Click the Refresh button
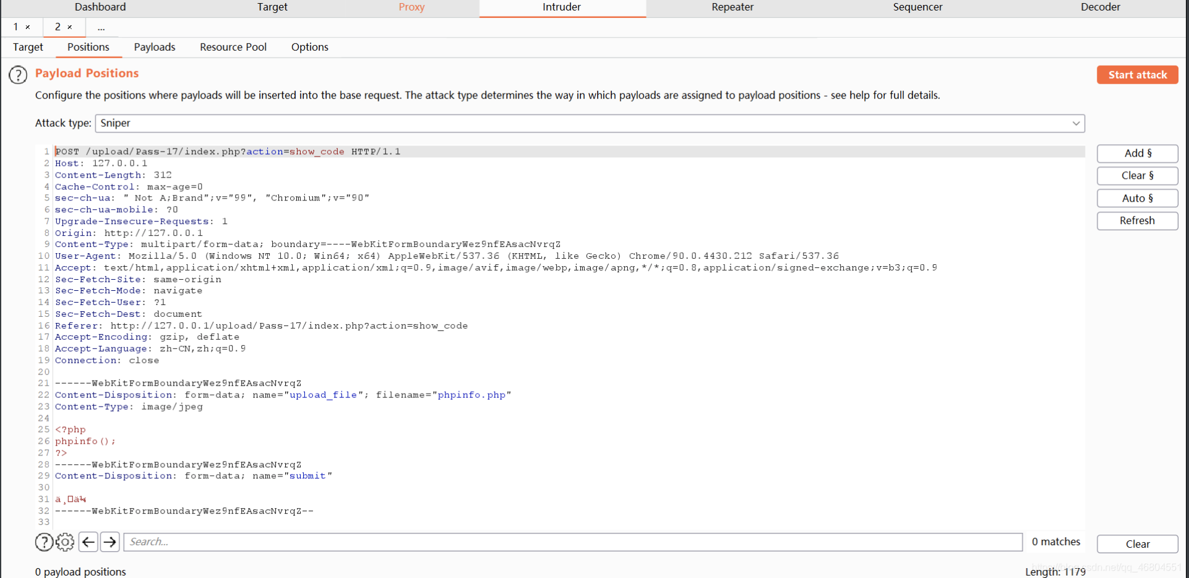 (1138, 221)
